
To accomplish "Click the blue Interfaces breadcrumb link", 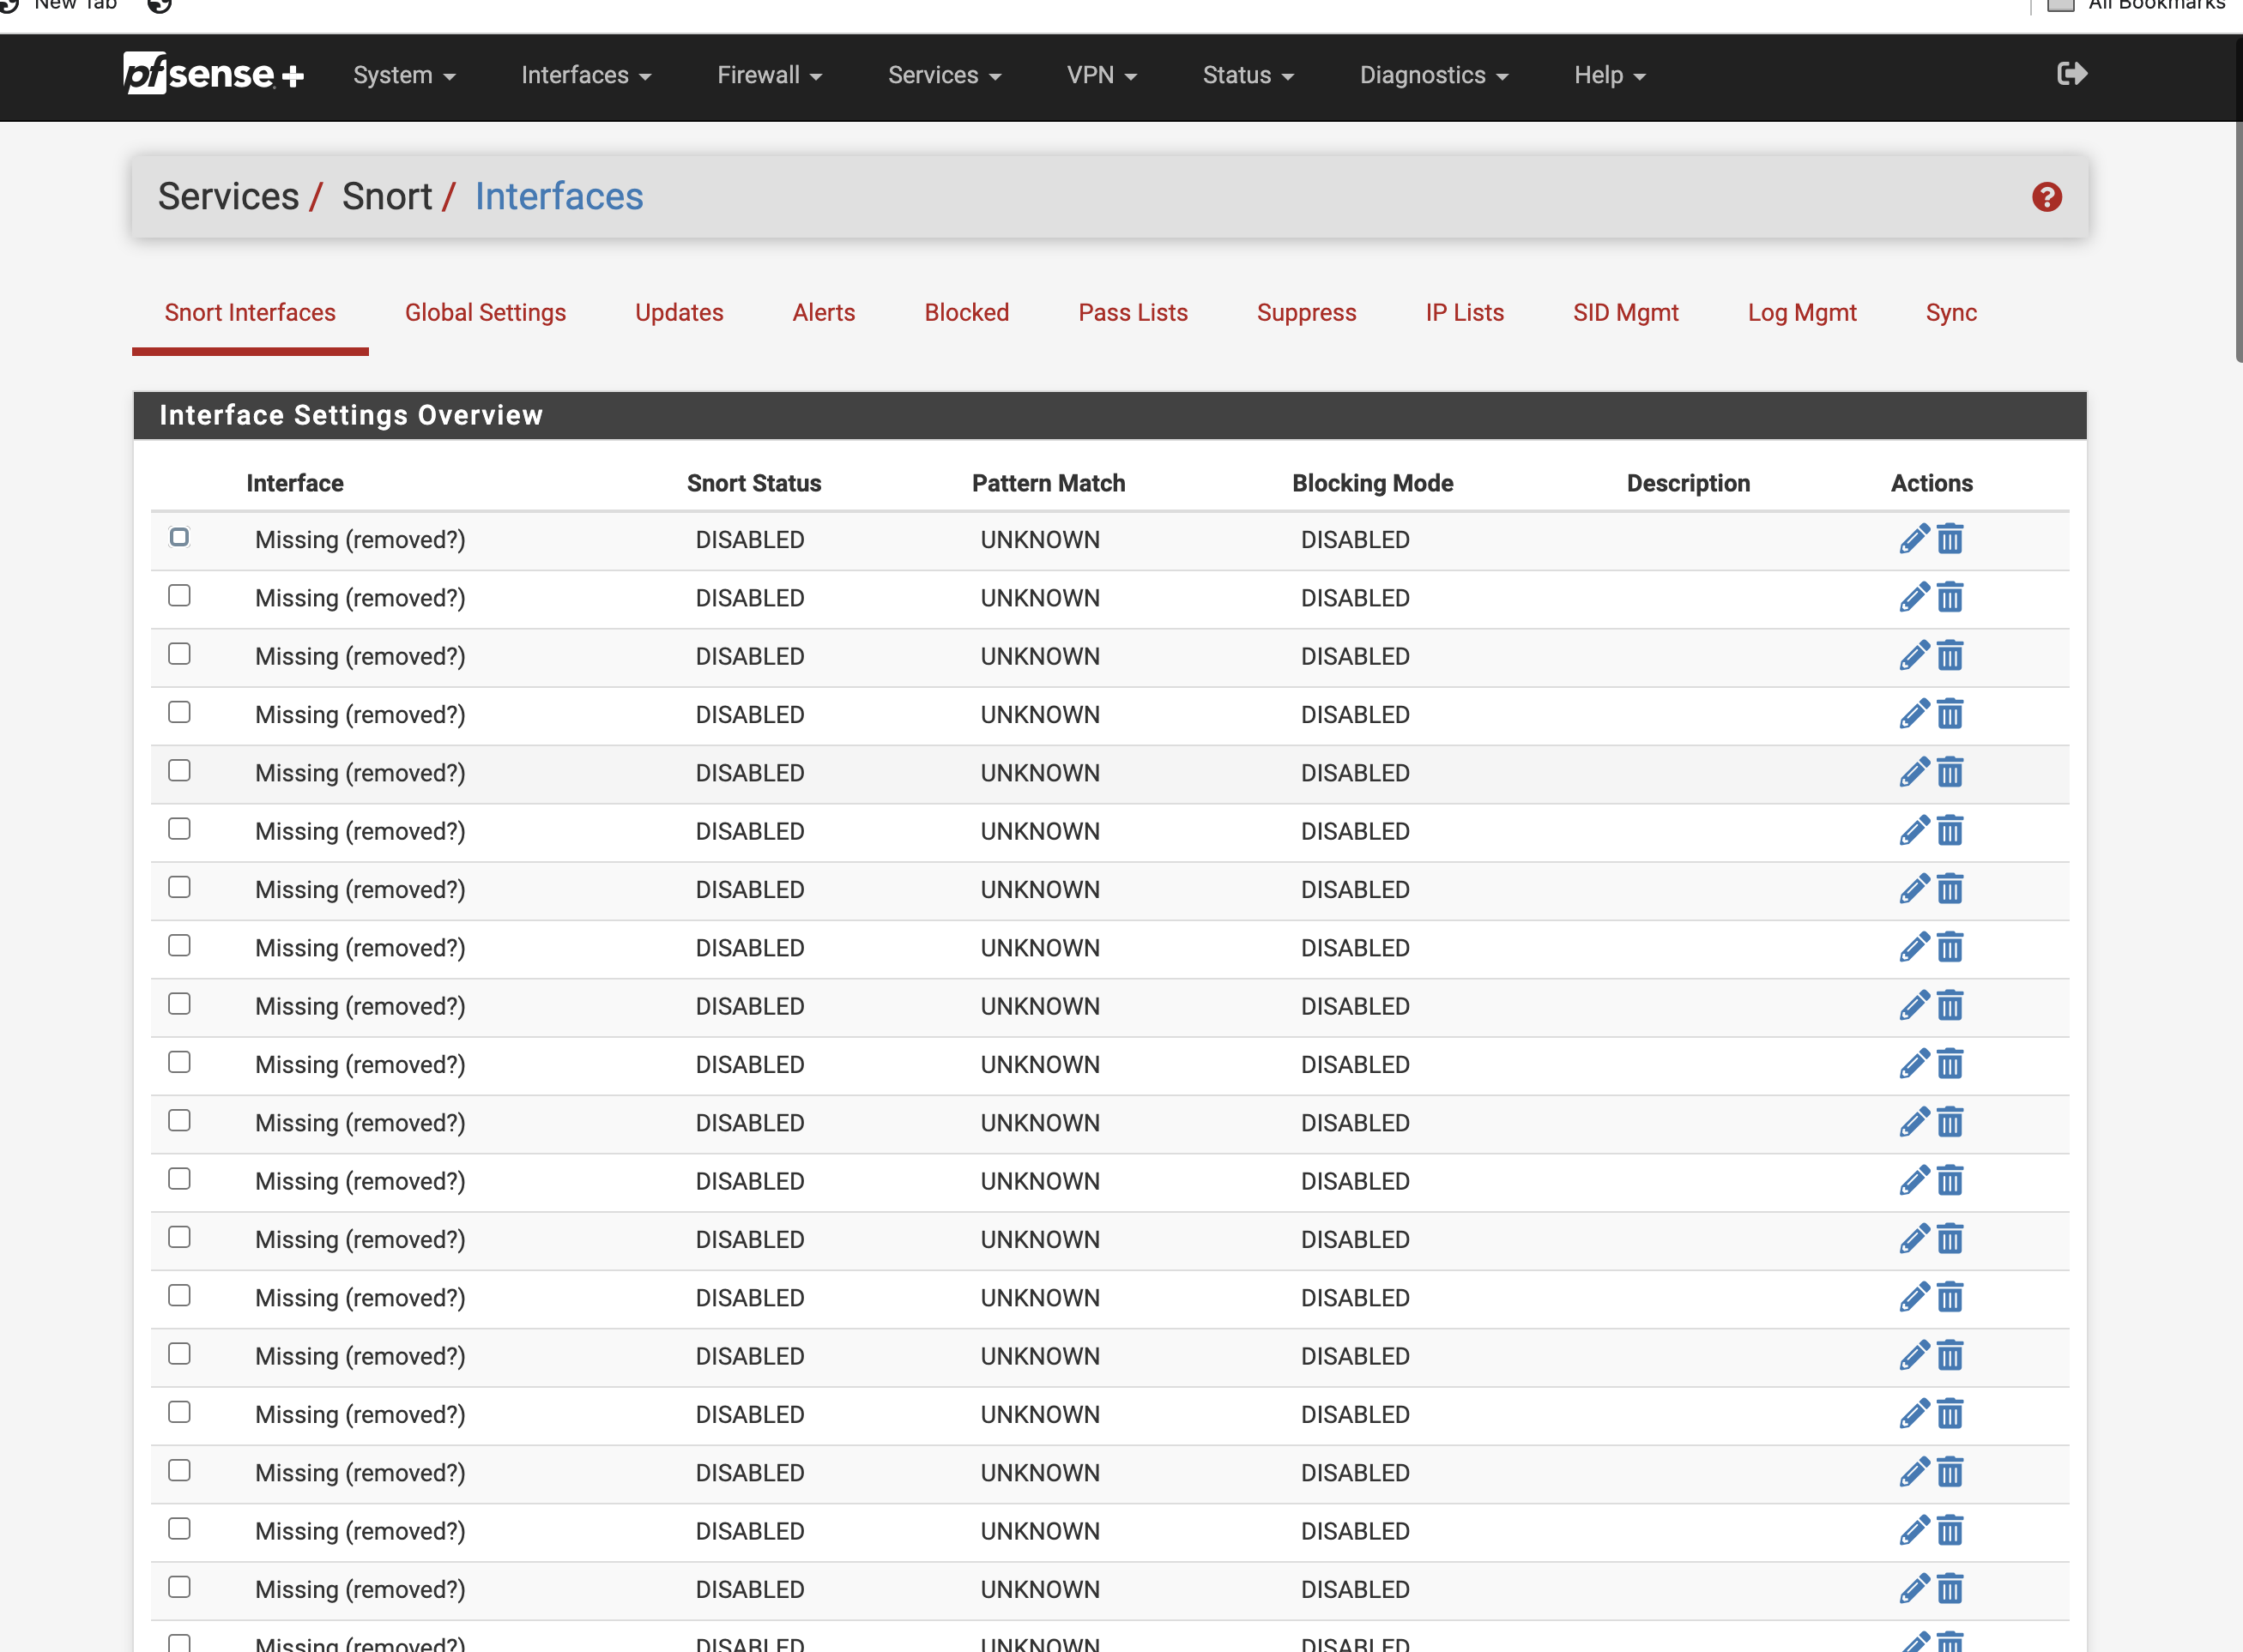I will point(559,196).
